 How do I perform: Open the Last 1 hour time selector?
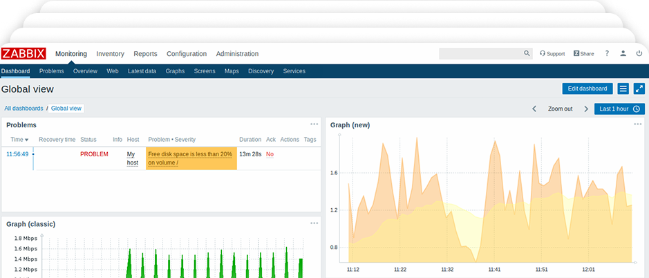click(619, 109)
